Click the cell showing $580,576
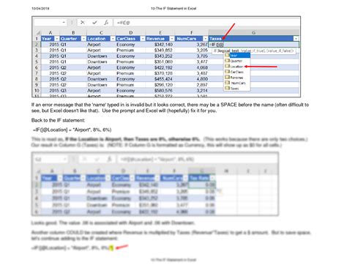The image size is (347, 268). point(160,90)
